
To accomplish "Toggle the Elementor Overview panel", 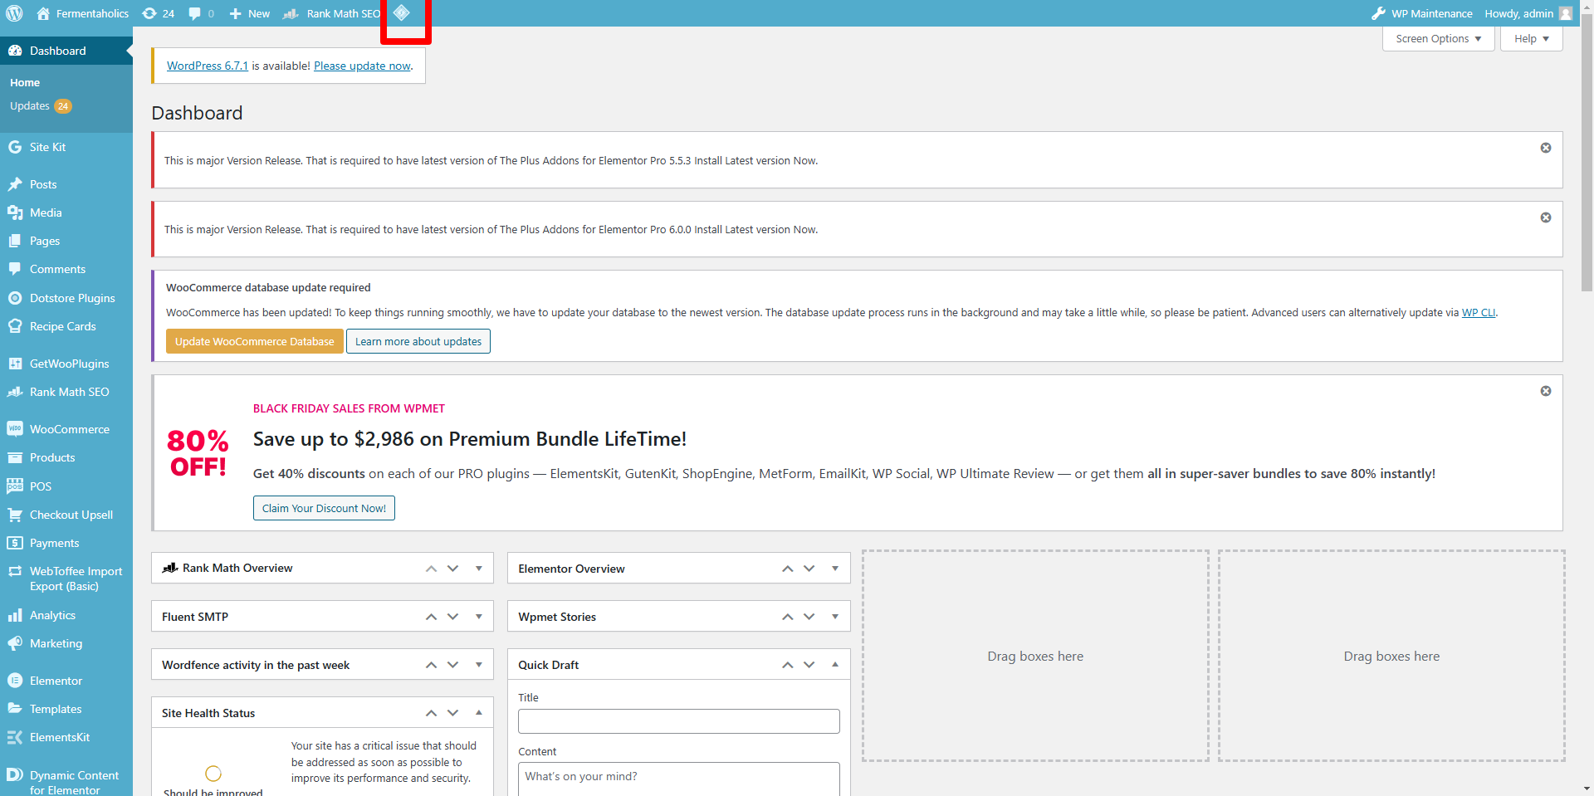I will (835, 569).
